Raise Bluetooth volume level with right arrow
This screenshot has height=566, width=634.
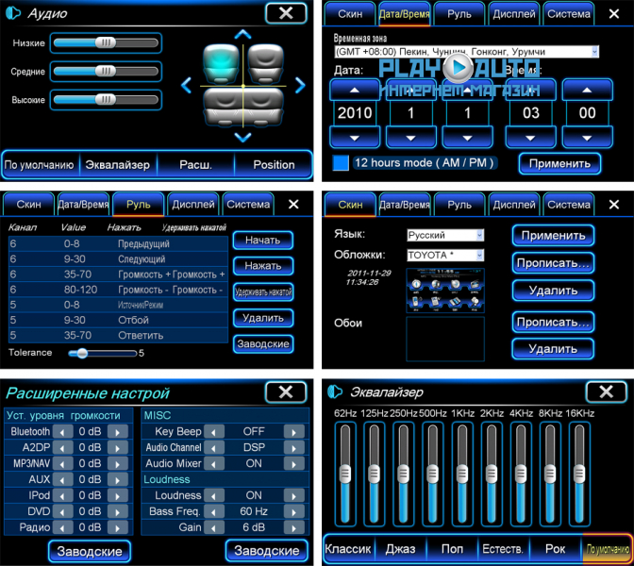point(118,431)
